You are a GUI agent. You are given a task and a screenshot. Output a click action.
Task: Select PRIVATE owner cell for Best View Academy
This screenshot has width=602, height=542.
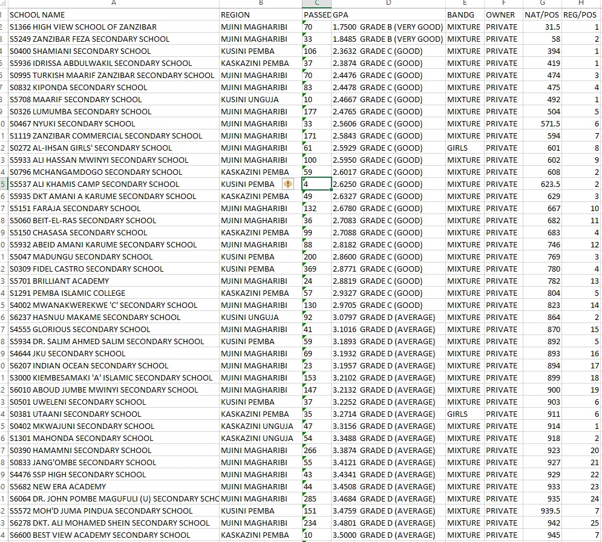(x=502, y=535)
